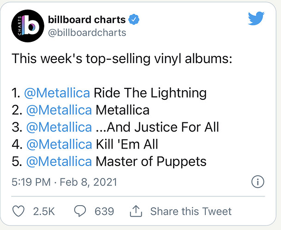This screenshot has width=281, height=230.
Task: Select @Metallica mention before ...And Justice For All
Action: (x=59, y=127)
